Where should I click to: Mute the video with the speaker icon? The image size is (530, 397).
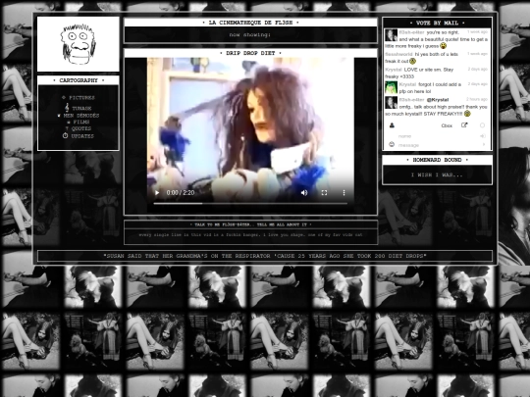tap(304, 193)
